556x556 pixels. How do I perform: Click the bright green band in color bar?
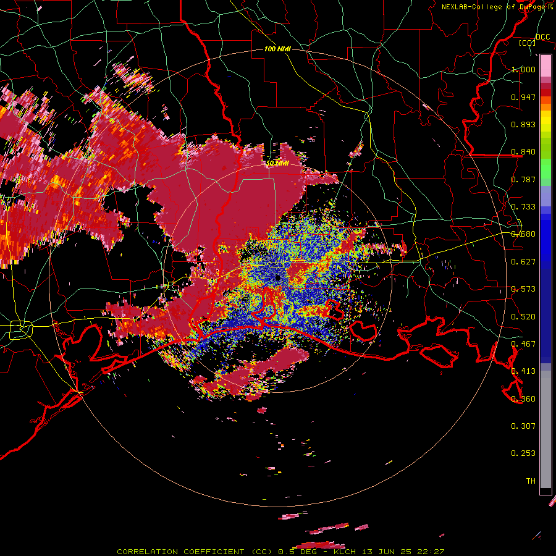click(x=545, y=169)
